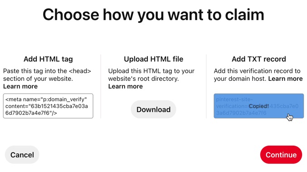This screenshot has height=172, width=307.
Task: Click the Cancel button
Action: pyautogui.click(x=22, y=155)
